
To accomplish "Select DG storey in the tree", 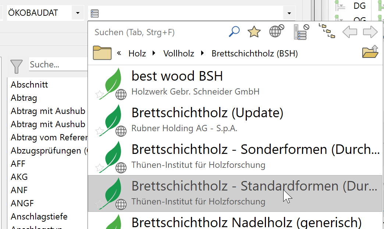I will coord(359,5).
